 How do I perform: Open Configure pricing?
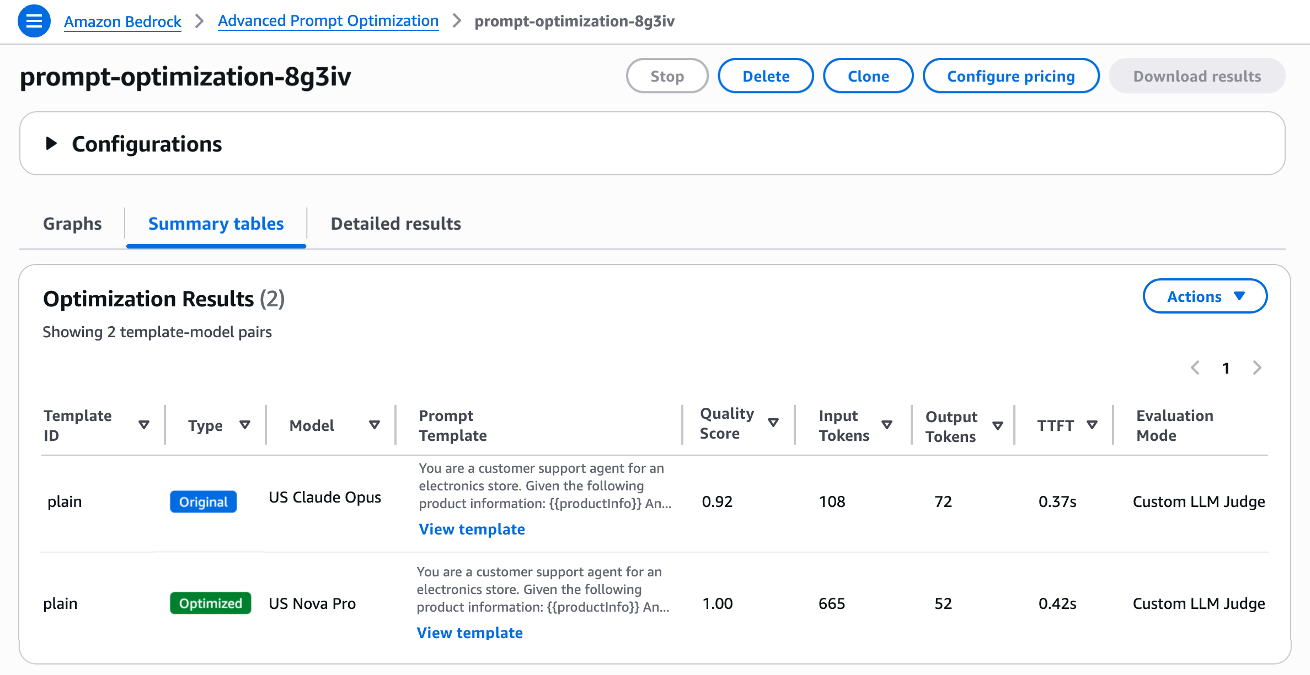coord(1012,76)
